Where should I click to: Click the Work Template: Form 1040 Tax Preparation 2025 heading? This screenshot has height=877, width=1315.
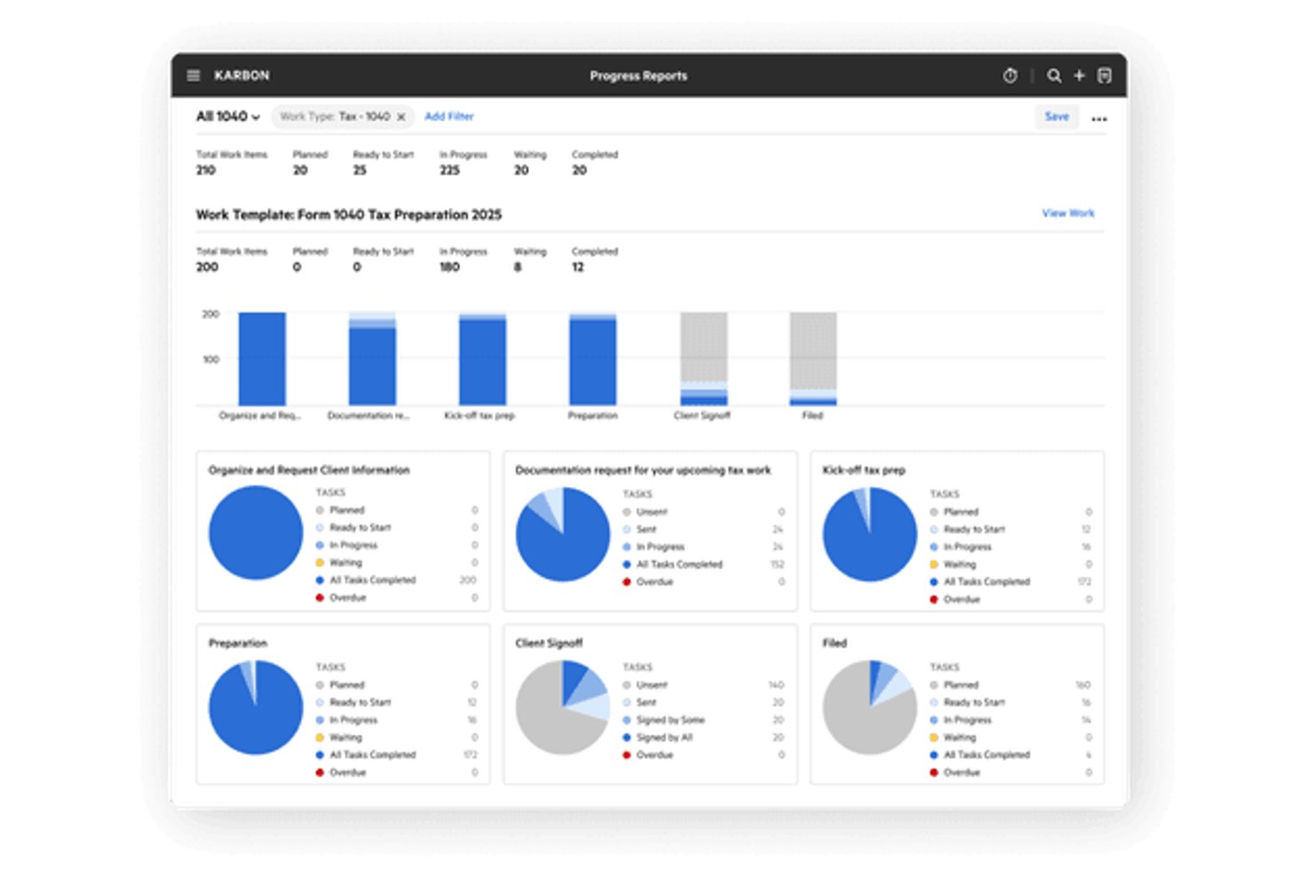point(348,214)
